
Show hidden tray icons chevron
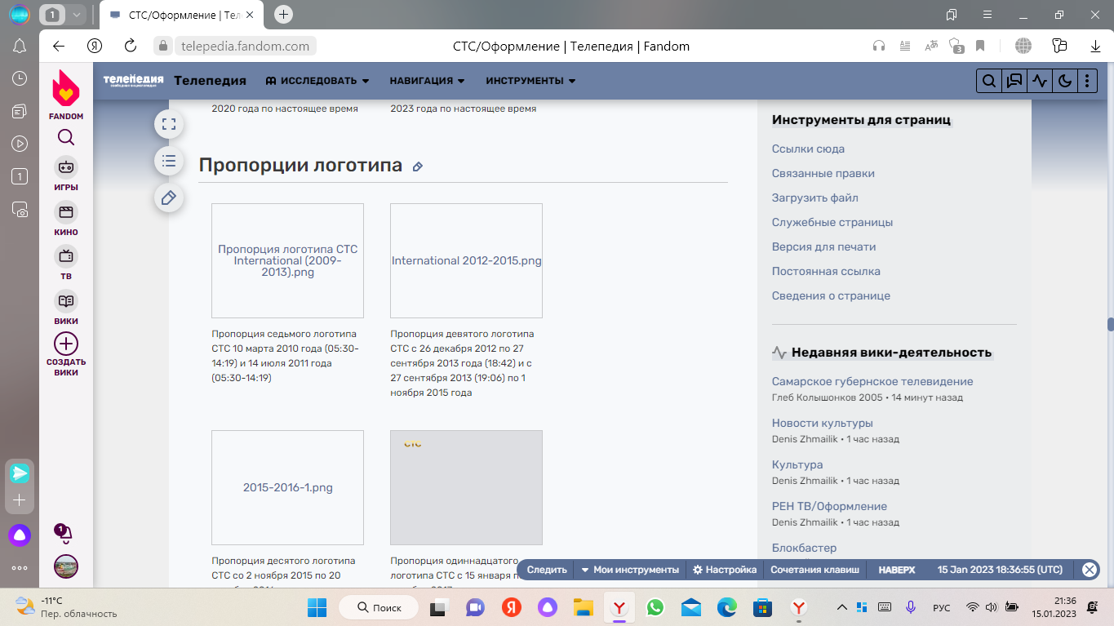pos(842,607)
